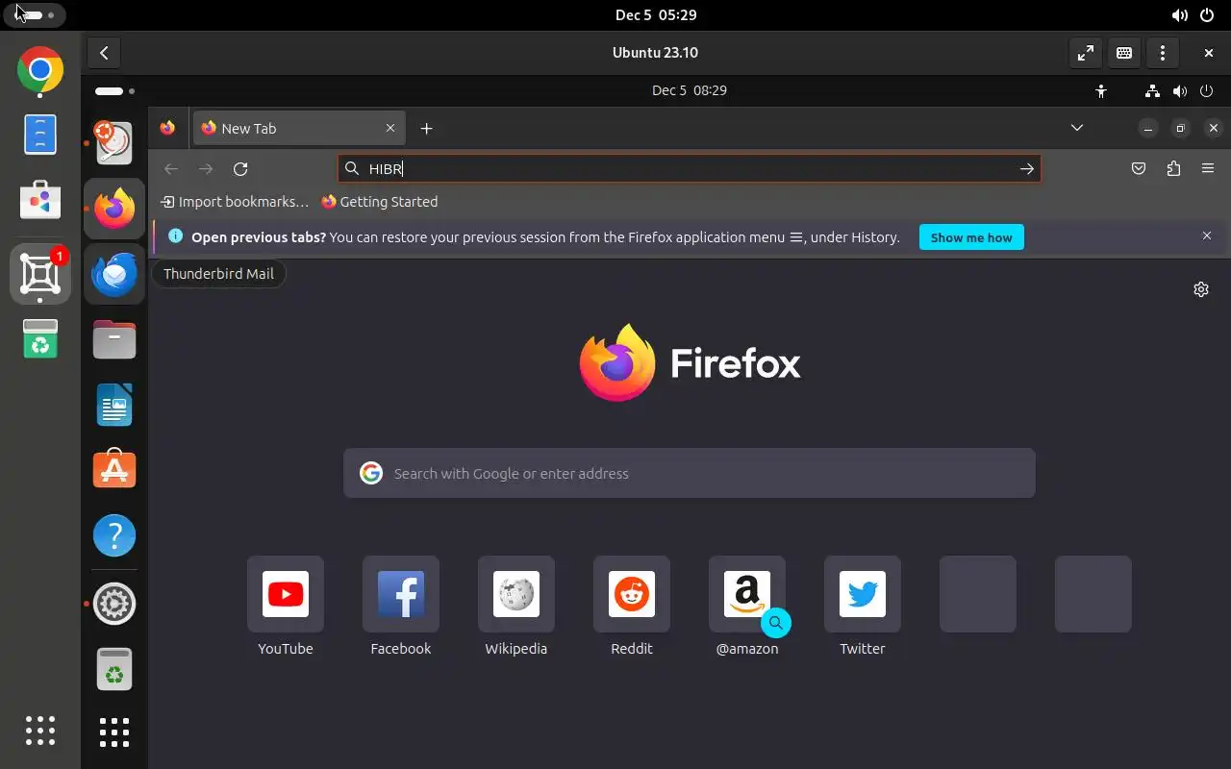Open the three-dot menu of Ubuntu window
1231x769 pixels.
(x=1163, y=53)
